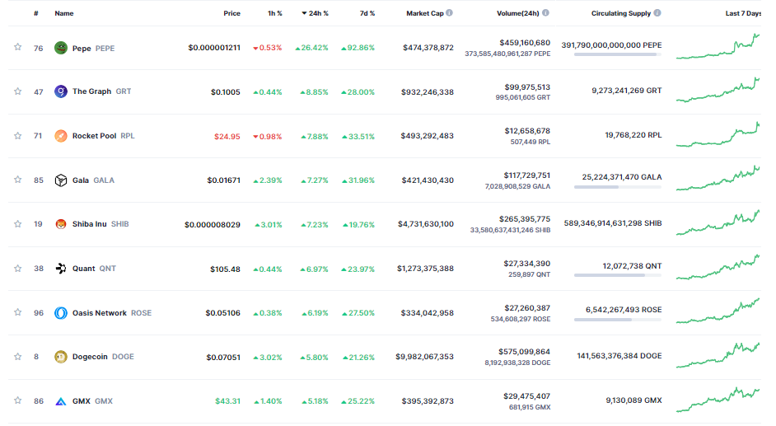776x426 pixels.
Task: Click the Oasis Network logo icon
Action: click(x=60, y=312)
